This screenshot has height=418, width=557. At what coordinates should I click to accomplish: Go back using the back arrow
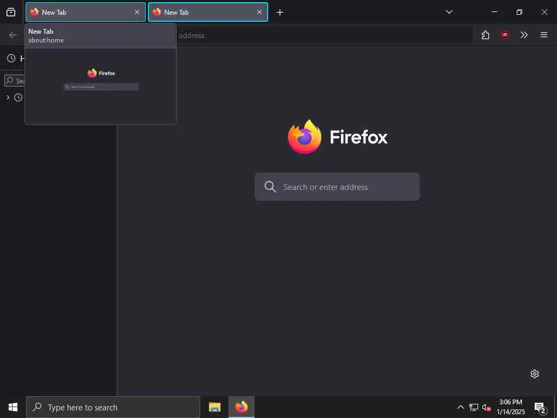pos(13,35)
